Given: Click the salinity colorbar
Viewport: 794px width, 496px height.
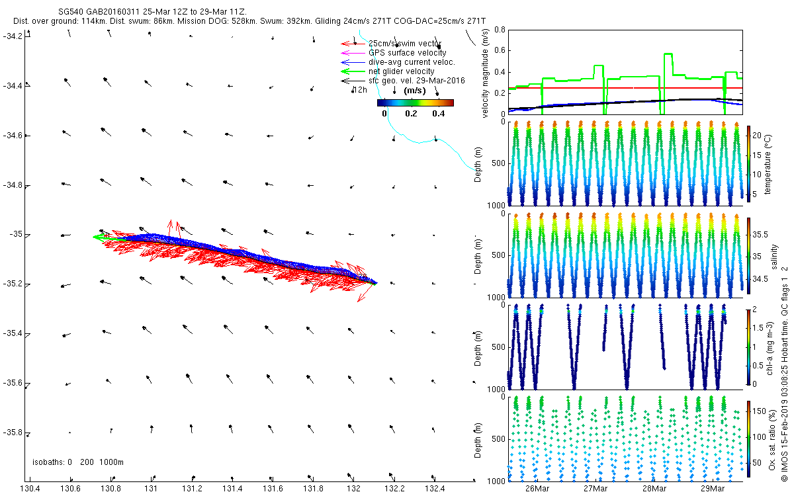Looking at the screenshot, I should (748, 255).
